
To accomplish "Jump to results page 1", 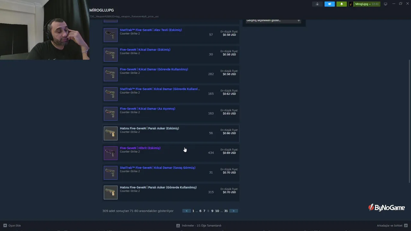I will click(193, 211).
